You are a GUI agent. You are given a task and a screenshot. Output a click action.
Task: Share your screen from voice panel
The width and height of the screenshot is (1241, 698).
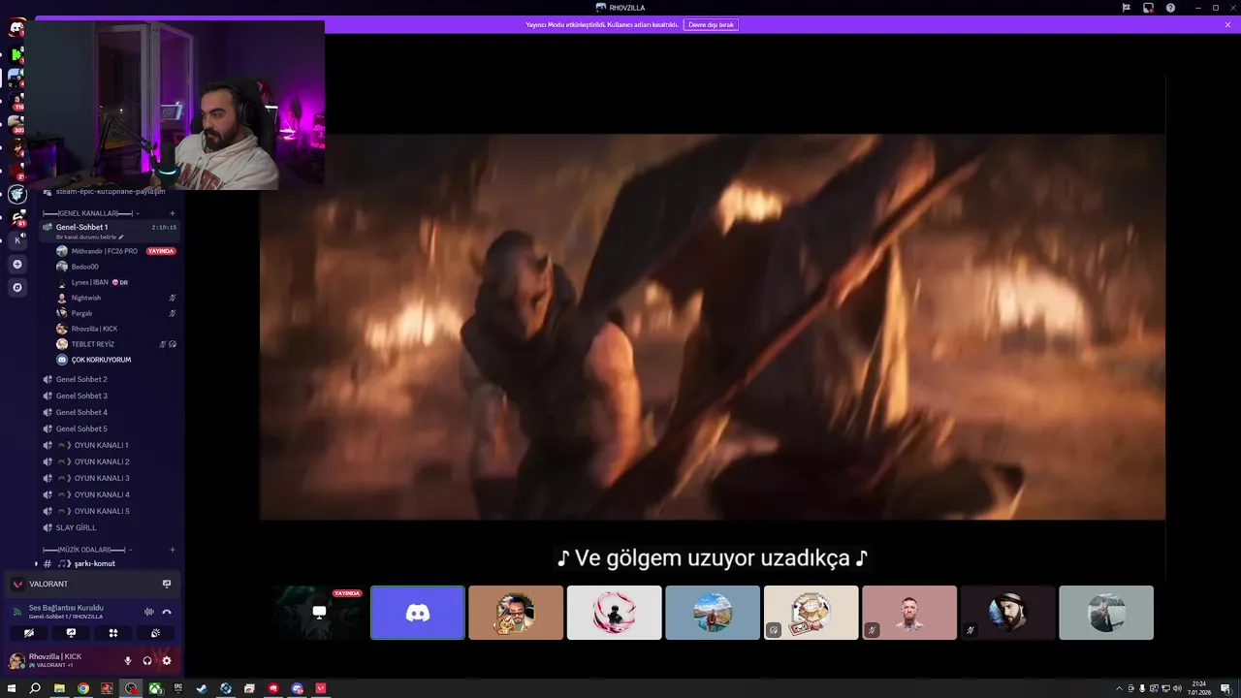click(x=71, y=633)
